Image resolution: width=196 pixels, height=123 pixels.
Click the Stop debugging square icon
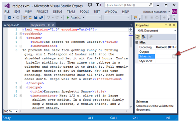151,18
